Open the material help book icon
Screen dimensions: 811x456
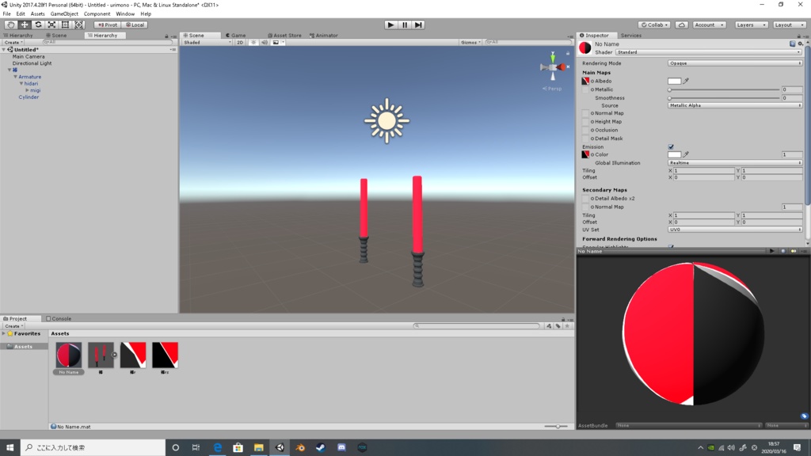click(792, 44)
